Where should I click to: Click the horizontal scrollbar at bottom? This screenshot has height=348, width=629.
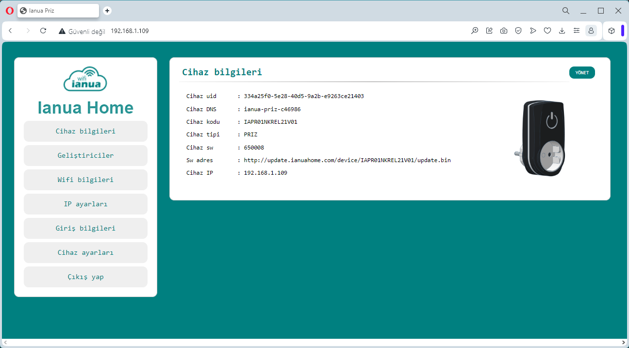[x=314, y=343]
